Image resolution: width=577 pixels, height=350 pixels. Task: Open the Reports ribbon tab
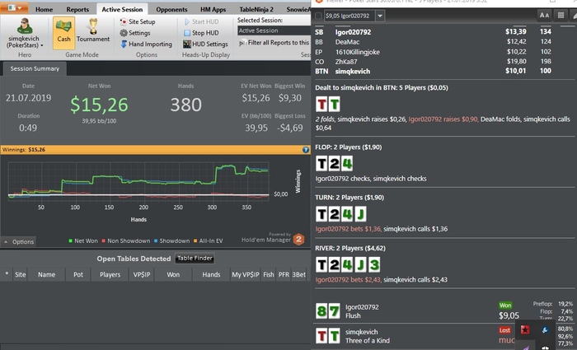tap(77, 9)
